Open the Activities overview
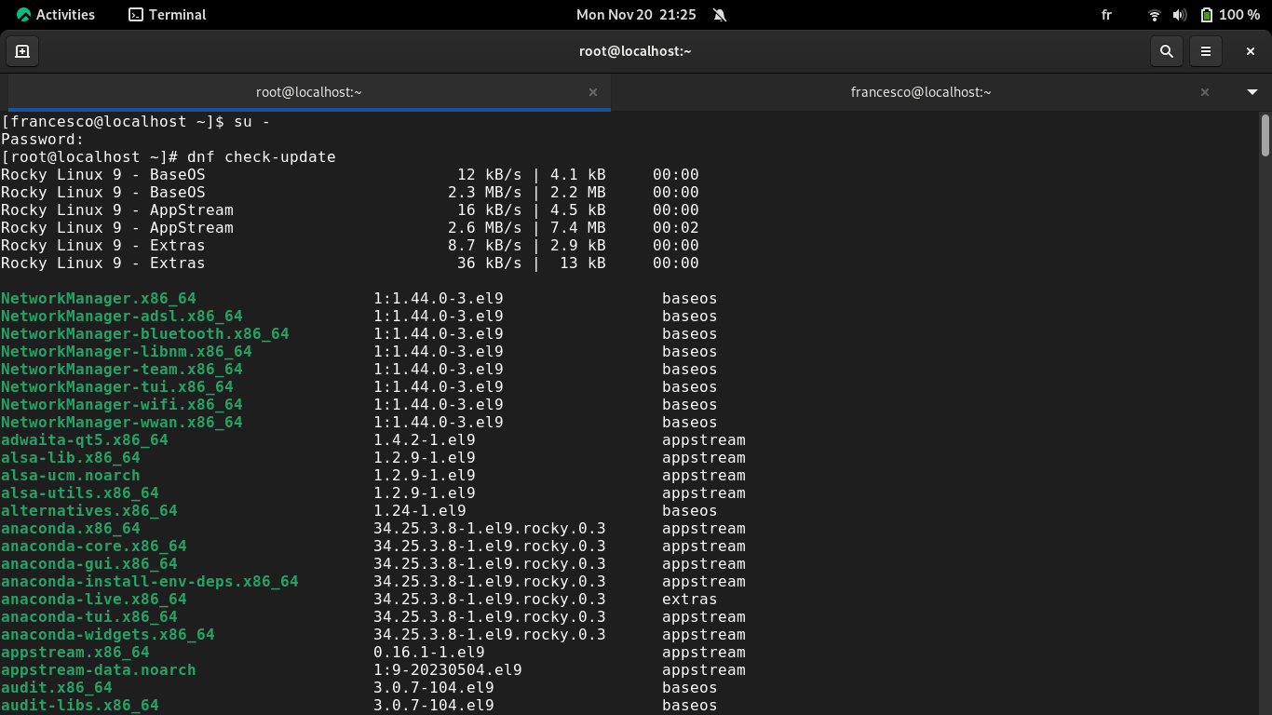The width and height of the screenshot is (1272, 715). pyautogui.click(x=55, y=15)
